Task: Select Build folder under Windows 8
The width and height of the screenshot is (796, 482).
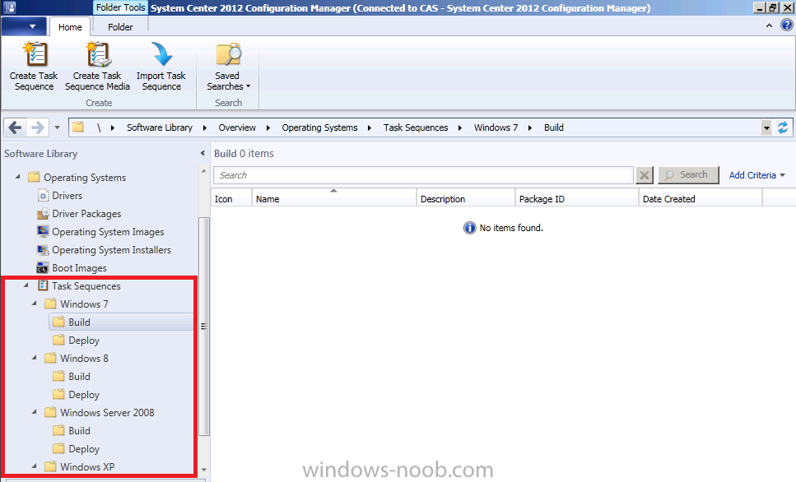Action: (79, 377)
